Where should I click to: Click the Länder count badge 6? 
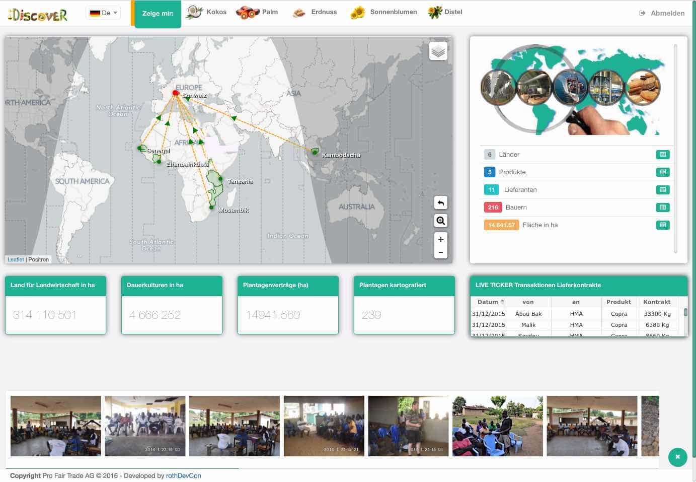(490, 155)
